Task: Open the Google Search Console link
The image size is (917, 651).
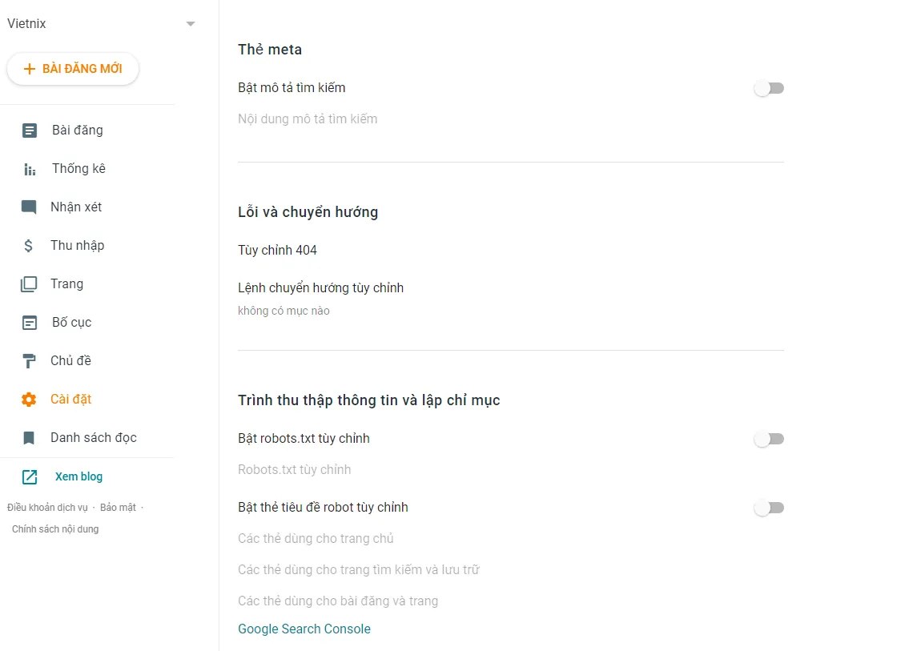Action: point(304,629)
